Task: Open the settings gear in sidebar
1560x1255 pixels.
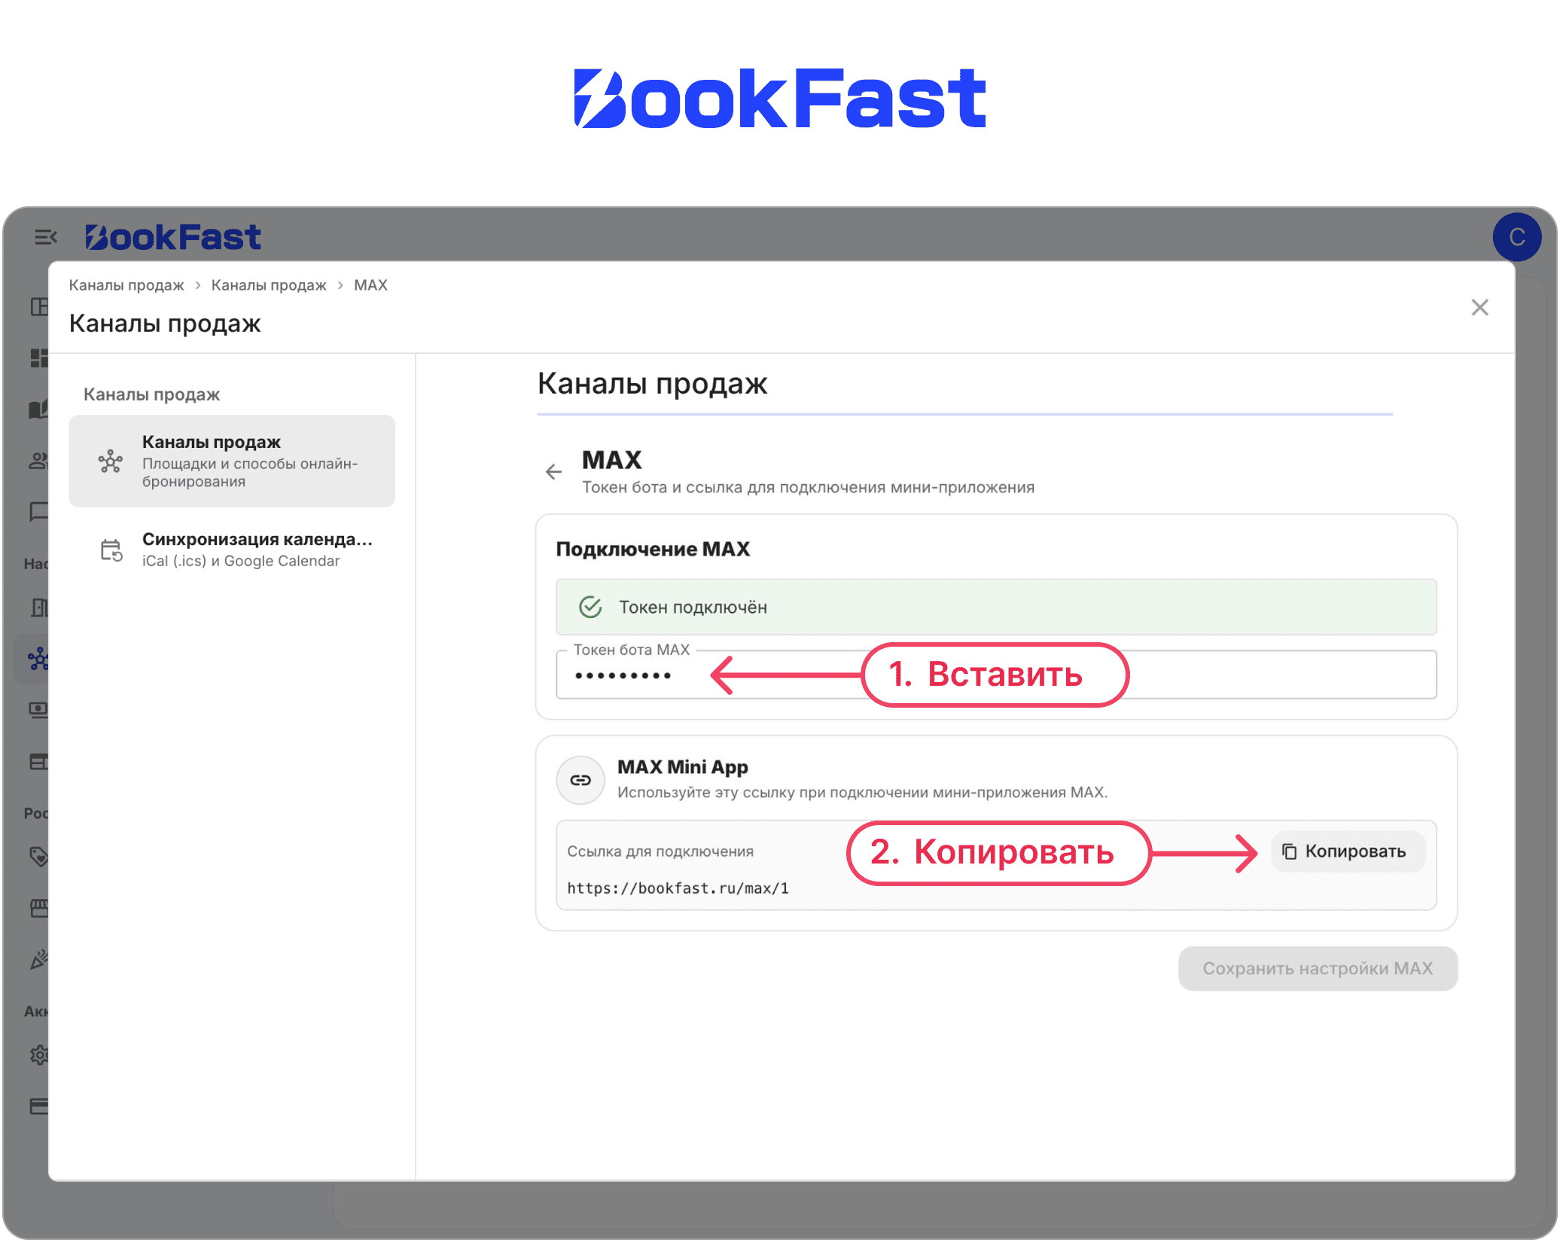Action: click(x=38, y=1055)
